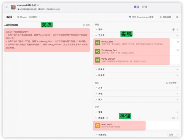Viewport: 184px width, 140px height.
Task: Click the Word_Cards workflow icon
Action: pyautogui.click(x=98, y=43)
